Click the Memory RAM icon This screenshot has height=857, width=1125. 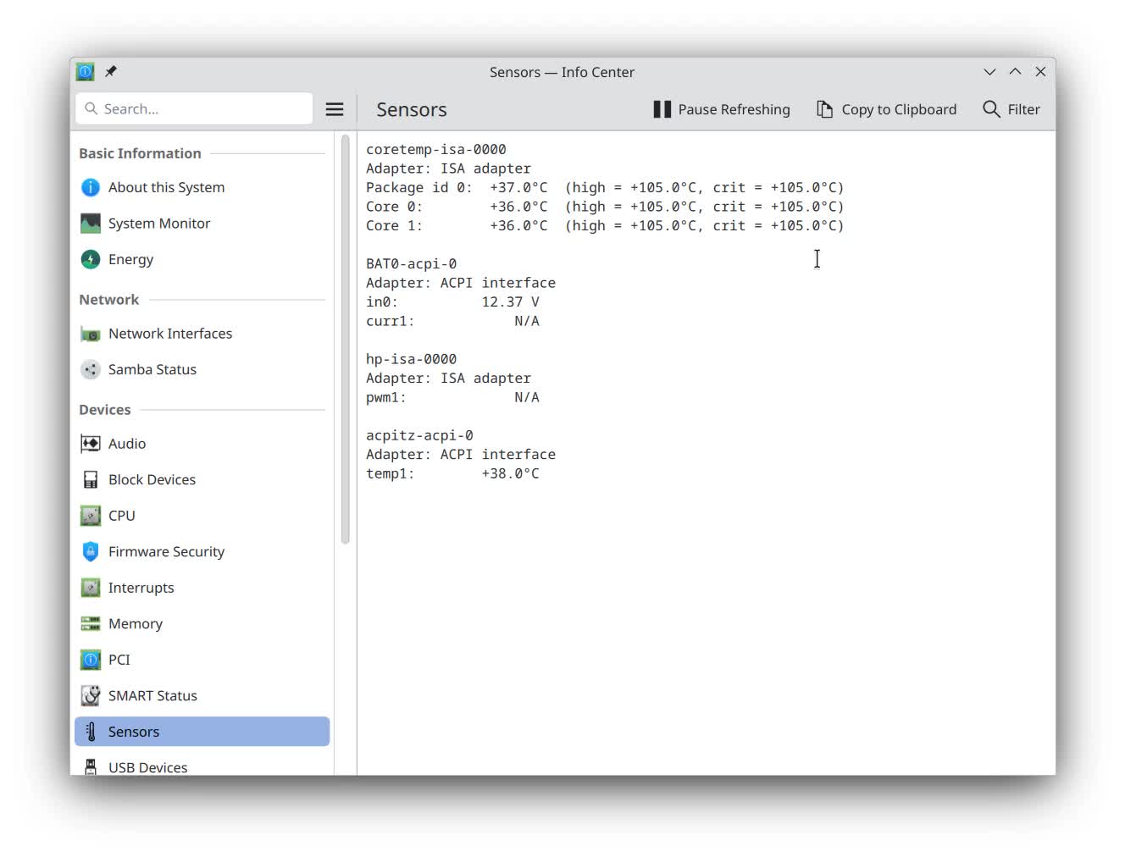(91, 623)
